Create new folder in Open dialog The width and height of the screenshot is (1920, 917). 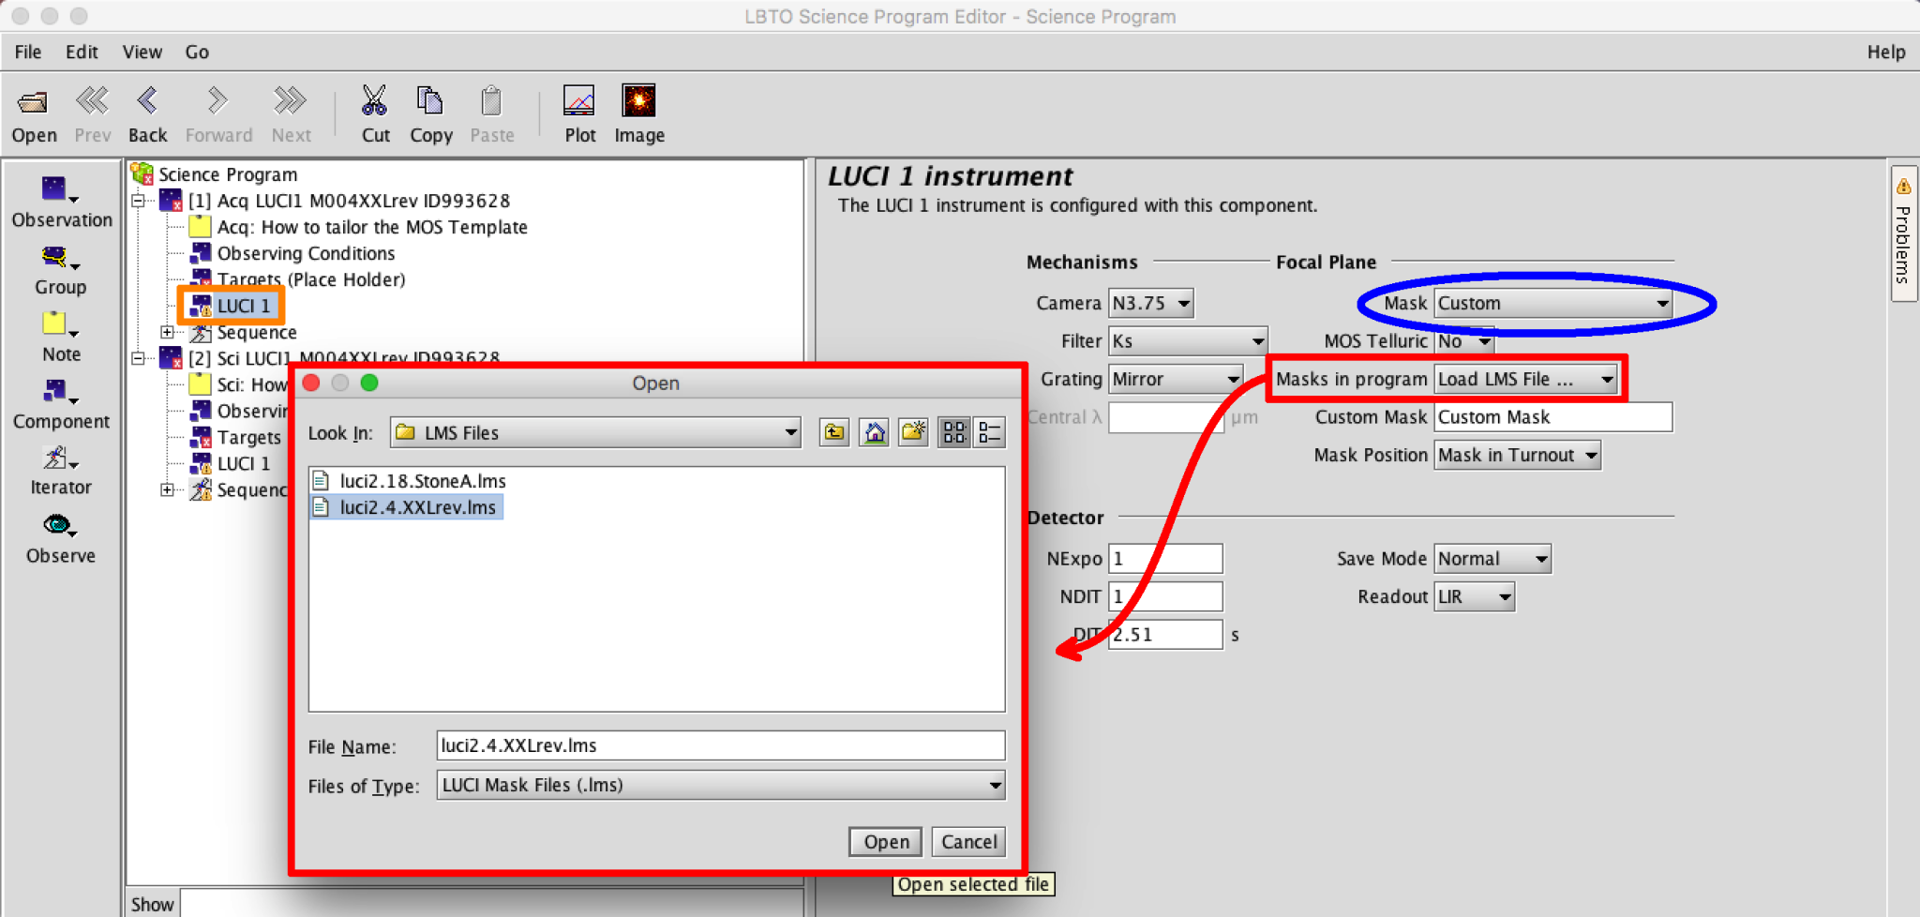pos(913,432)
